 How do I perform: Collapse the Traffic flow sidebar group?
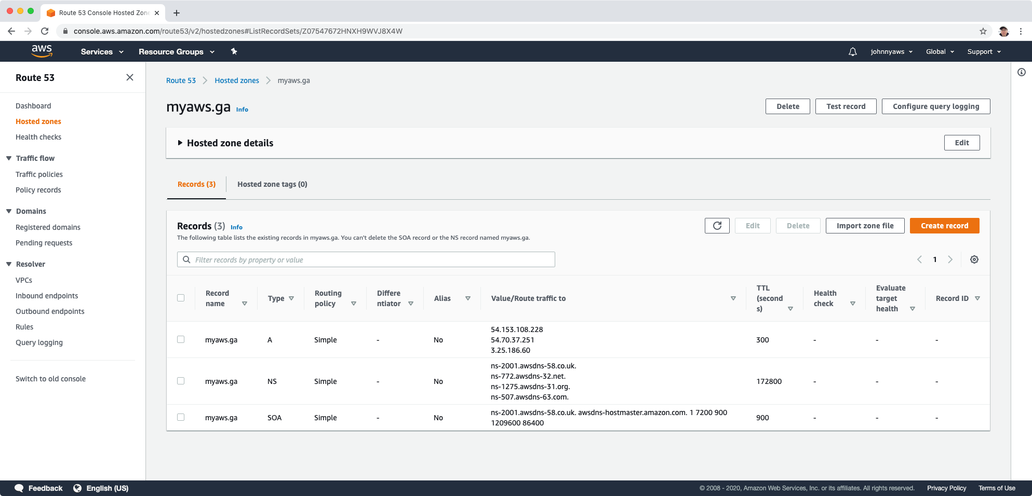pos(9,158)
